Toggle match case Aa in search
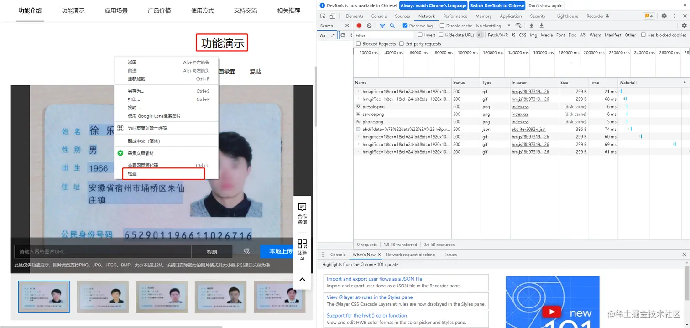Viewport: 690px width, 328px height. (323, 35)
